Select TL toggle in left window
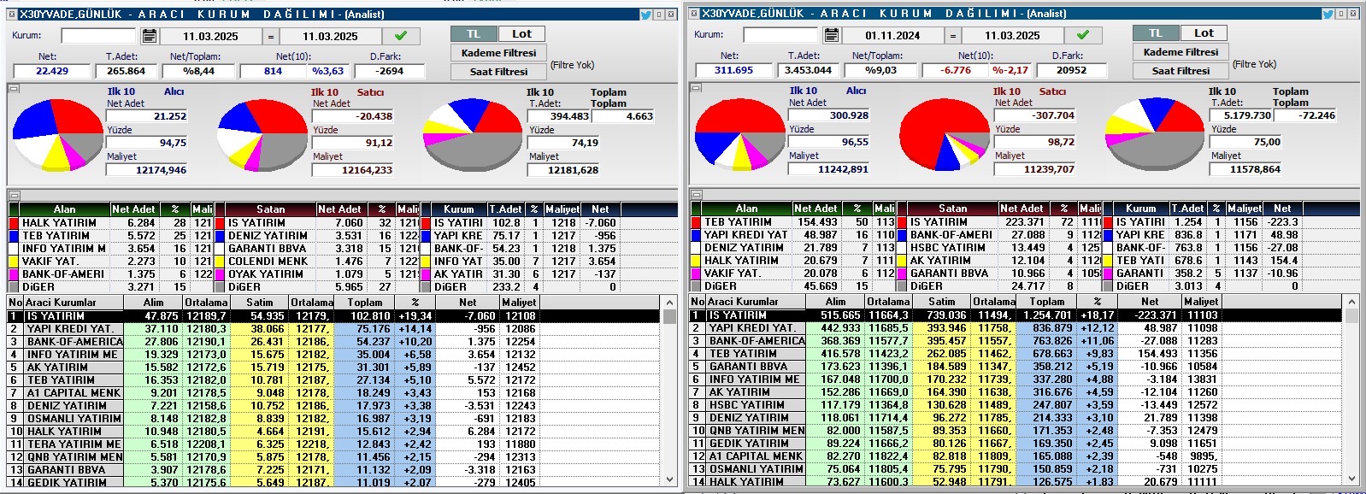The image size is (1366, 494). (x=474, y=34)
